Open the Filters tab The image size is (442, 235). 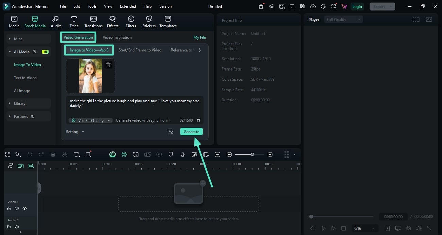[131, 22]
